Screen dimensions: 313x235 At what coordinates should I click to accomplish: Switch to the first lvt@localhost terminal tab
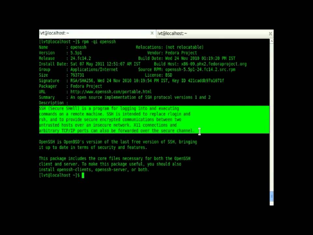pyautogui.click(x=97, y=33)
